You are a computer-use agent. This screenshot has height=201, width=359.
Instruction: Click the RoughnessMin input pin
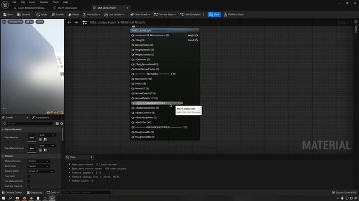133,132
